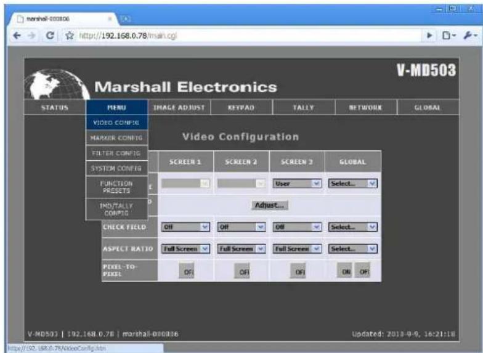Click Global Pixel-to-Pixel ON button
The width and height of the screenshot is (483, 353).
[x=345, y=270]
